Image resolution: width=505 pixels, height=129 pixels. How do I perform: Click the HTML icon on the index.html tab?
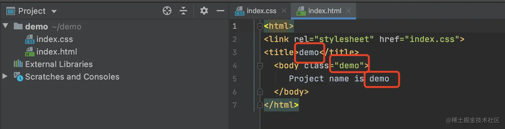[x=301, y=11]
